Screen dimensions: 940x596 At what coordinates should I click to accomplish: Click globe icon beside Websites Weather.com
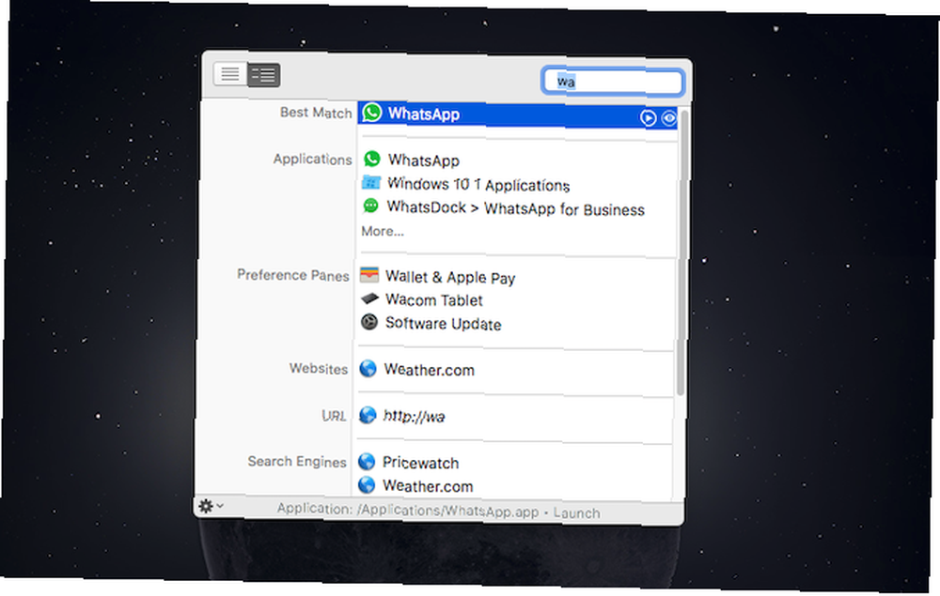click(368, 369)
